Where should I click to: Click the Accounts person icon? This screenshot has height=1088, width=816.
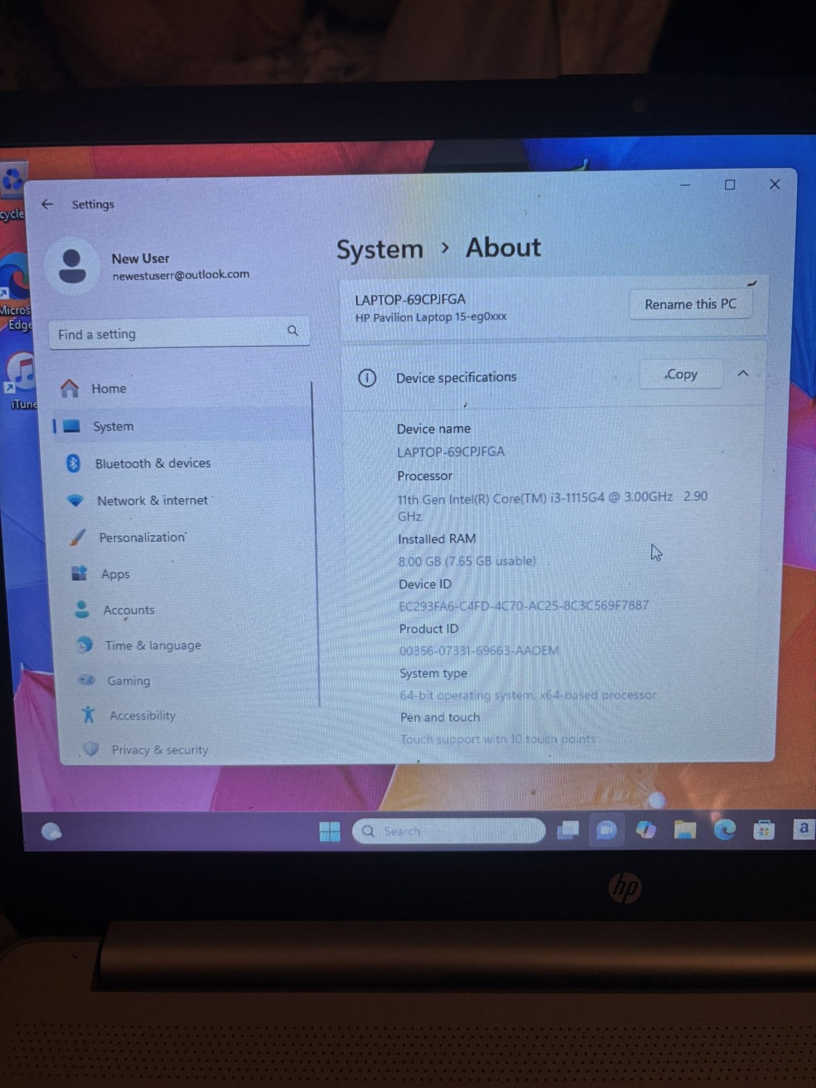pos(82,609)
